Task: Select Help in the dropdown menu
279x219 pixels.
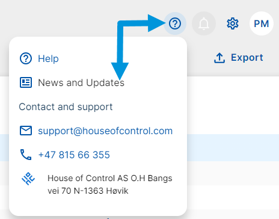Action: (x=48, y=59)
